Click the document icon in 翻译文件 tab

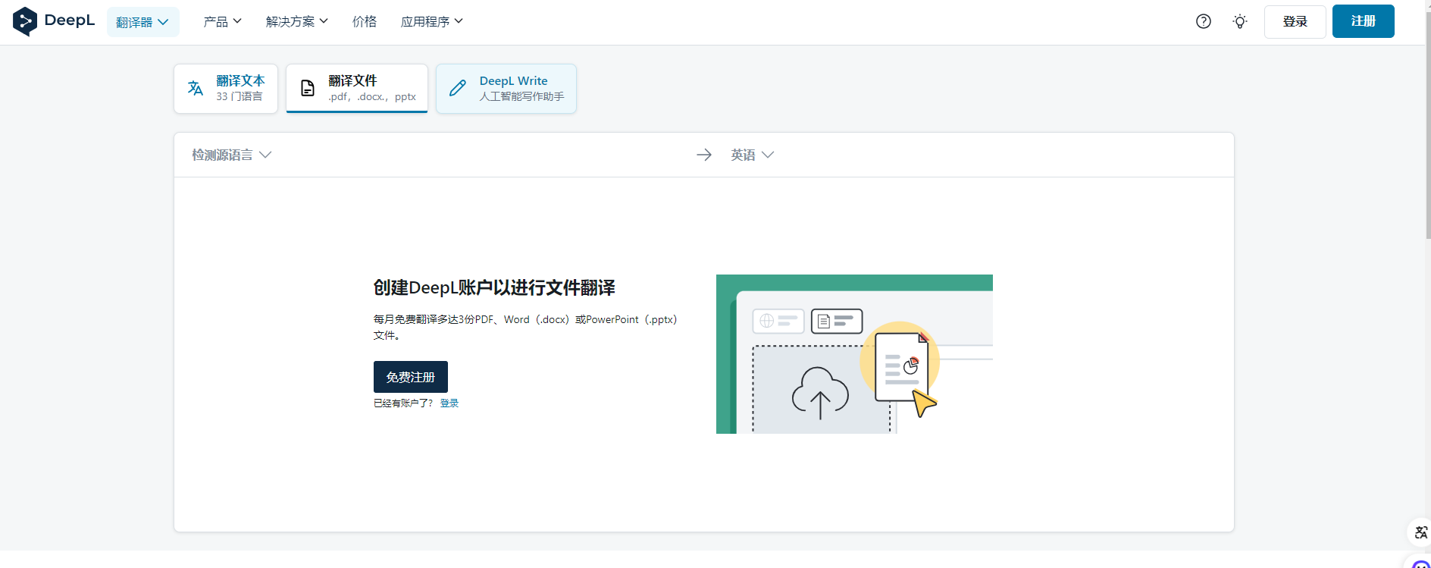click(x=308, y=88)
